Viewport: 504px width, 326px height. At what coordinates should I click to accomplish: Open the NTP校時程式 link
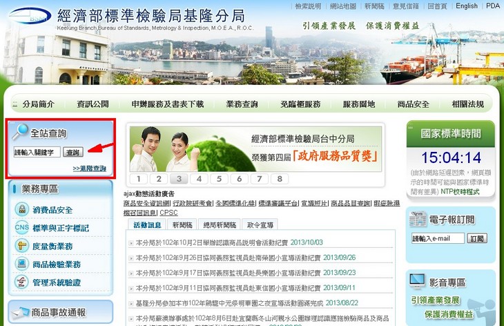pyautogui.click(x=460, y=191)
